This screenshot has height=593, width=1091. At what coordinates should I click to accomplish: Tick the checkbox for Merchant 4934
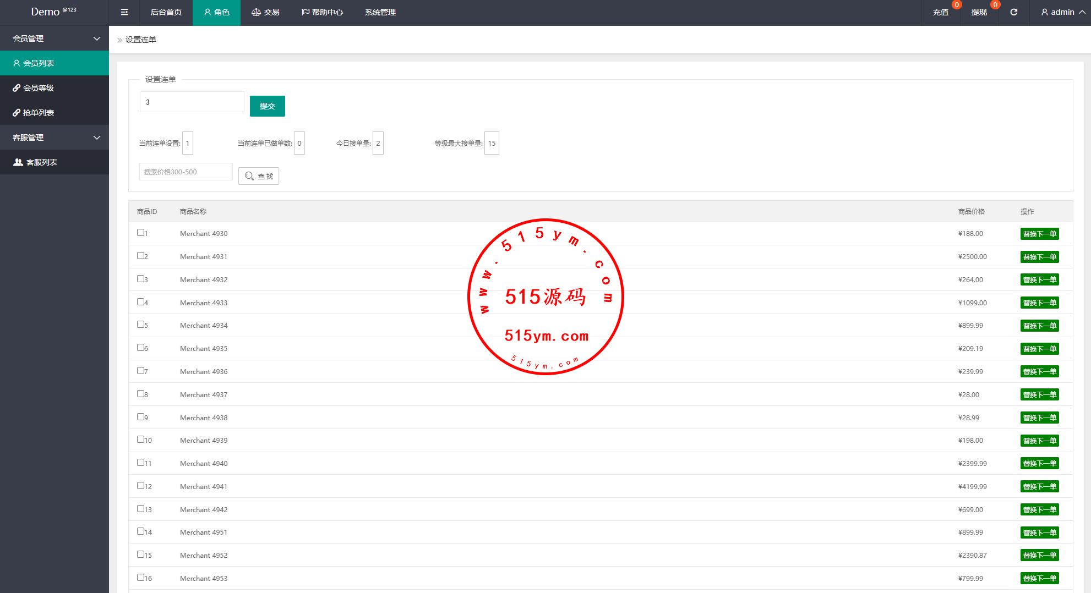[x=140, y=325]
